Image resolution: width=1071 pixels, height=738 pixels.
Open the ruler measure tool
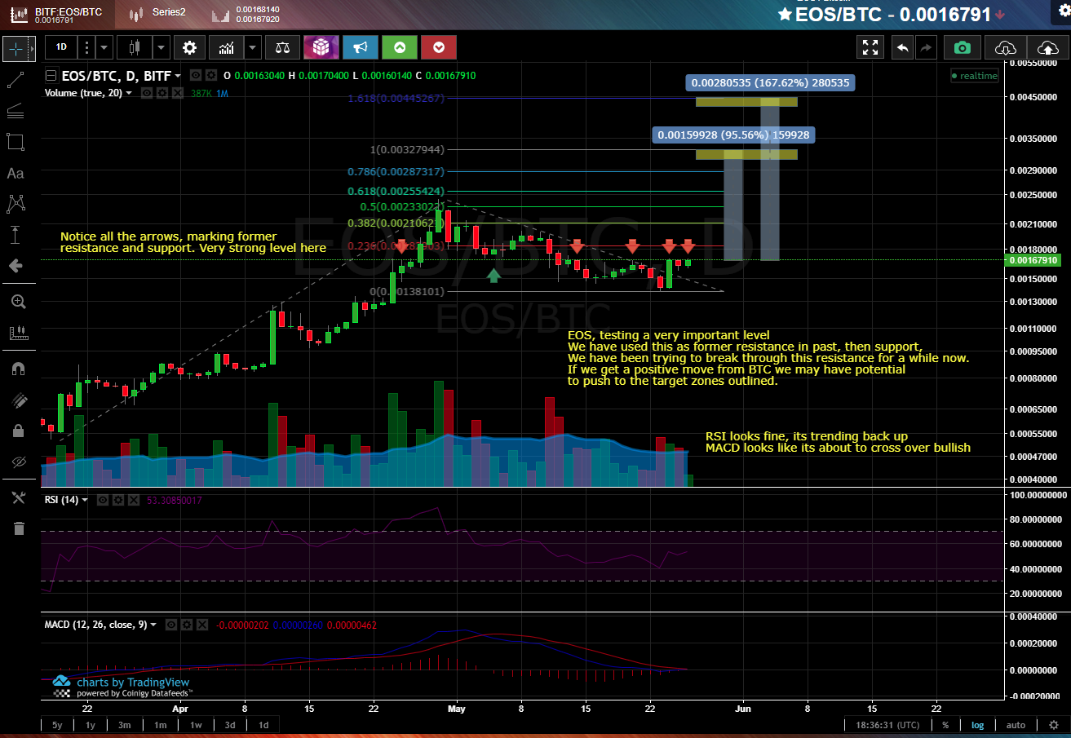pyautogui.click(x=18, y=333)
